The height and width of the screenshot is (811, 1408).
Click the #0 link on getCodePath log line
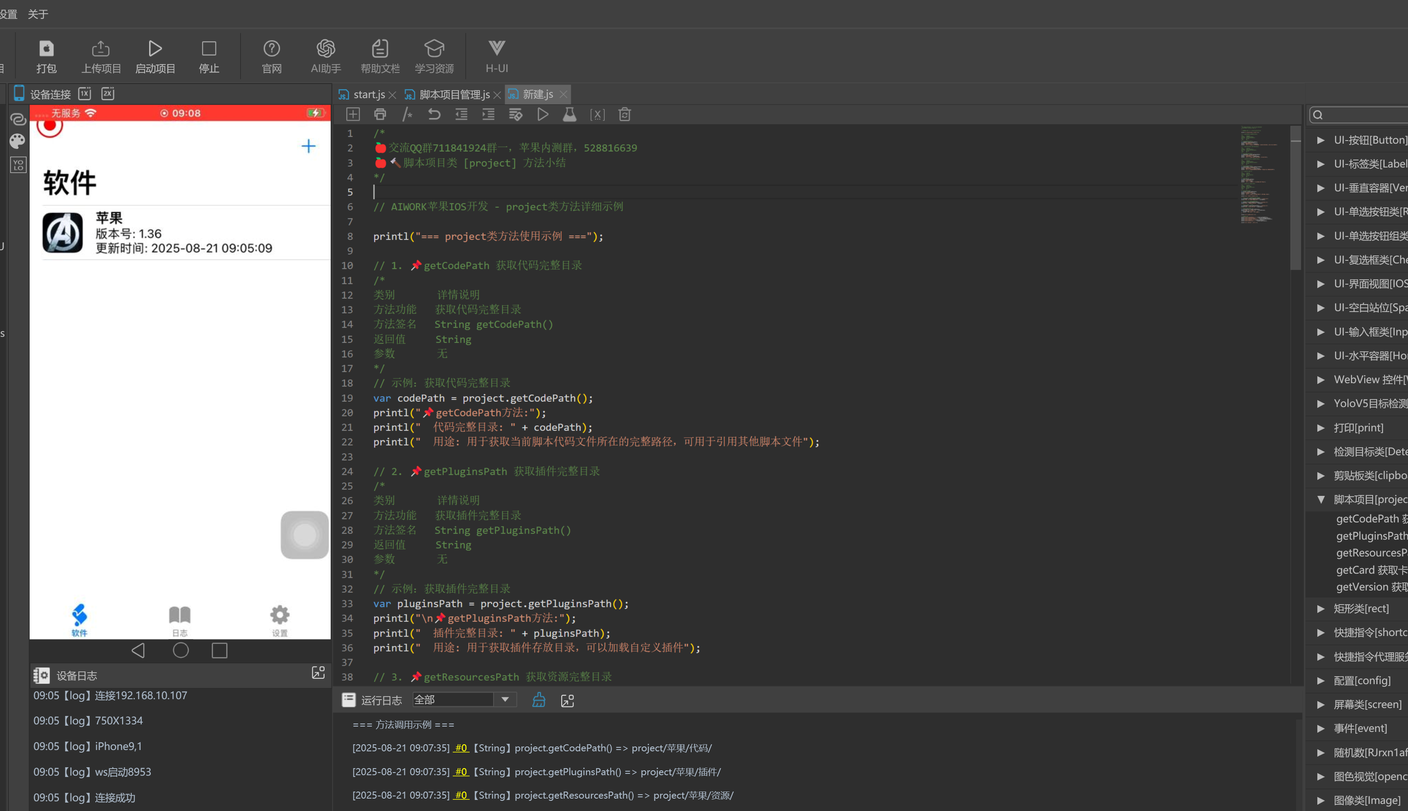pyautogui.click(x=461, y=747)
